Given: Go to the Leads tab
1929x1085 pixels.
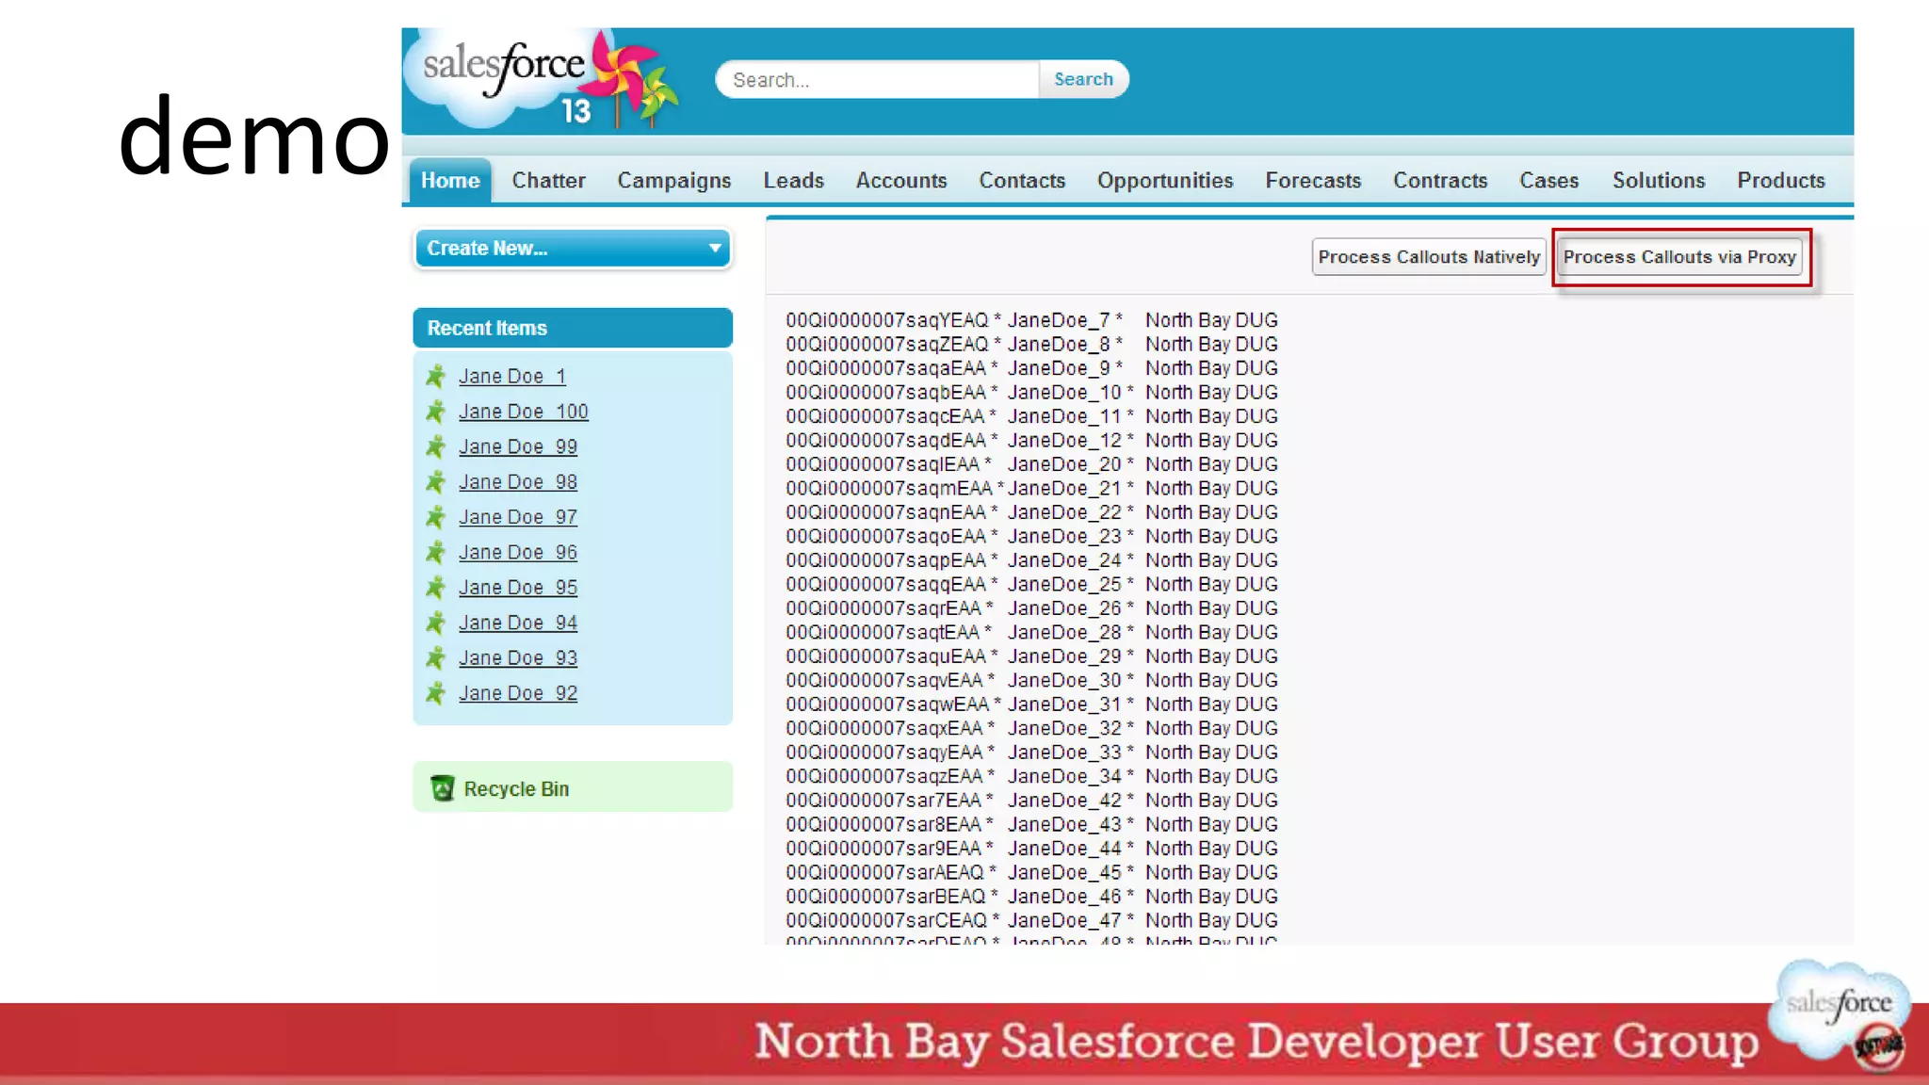Looking at the screenshot, I should pos(793,181).
